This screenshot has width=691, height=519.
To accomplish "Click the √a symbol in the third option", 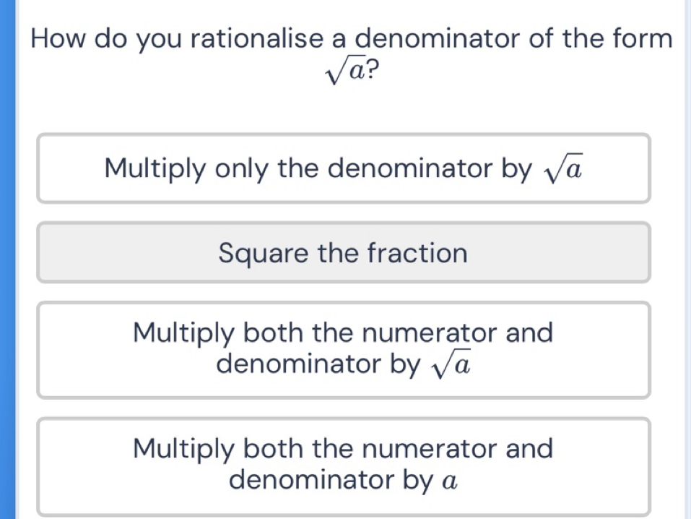I will tap(451, 364).
